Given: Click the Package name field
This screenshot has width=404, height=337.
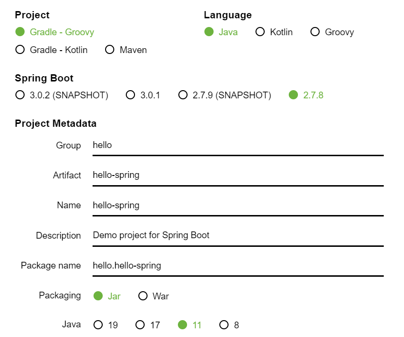Looking at the screenshot, I should coord(238,265).
